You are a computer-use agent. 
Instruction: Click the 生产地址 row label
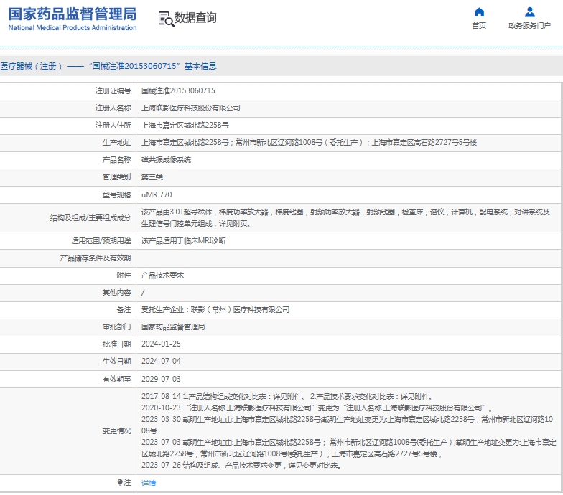[116, 142]
